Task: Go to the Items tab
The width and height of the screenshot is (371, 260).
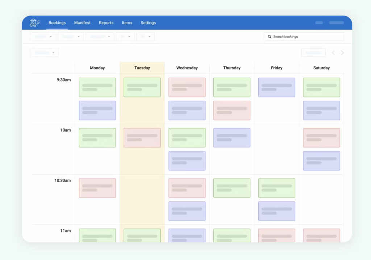Action: (x=127, y=23)
